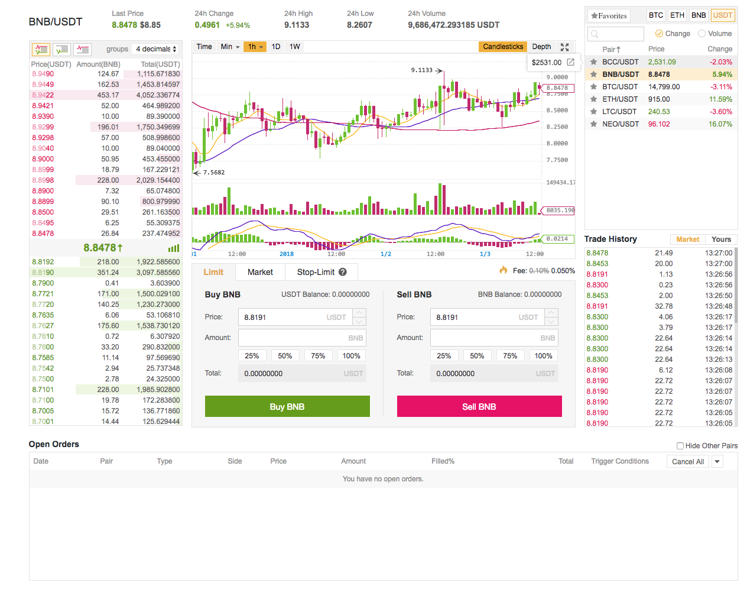Select the Change radio option

coord(659,34)
